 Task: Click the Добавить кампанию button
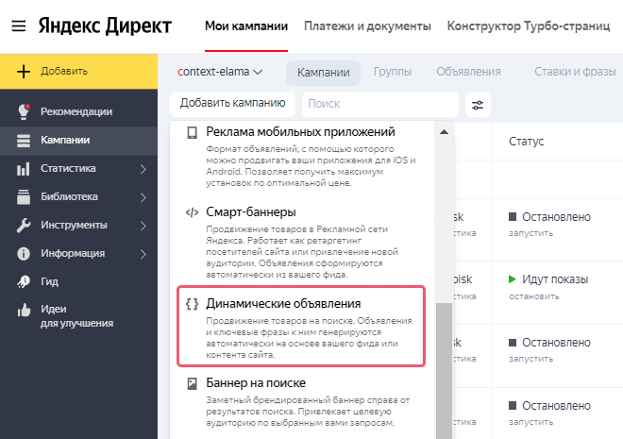(232, 103)
